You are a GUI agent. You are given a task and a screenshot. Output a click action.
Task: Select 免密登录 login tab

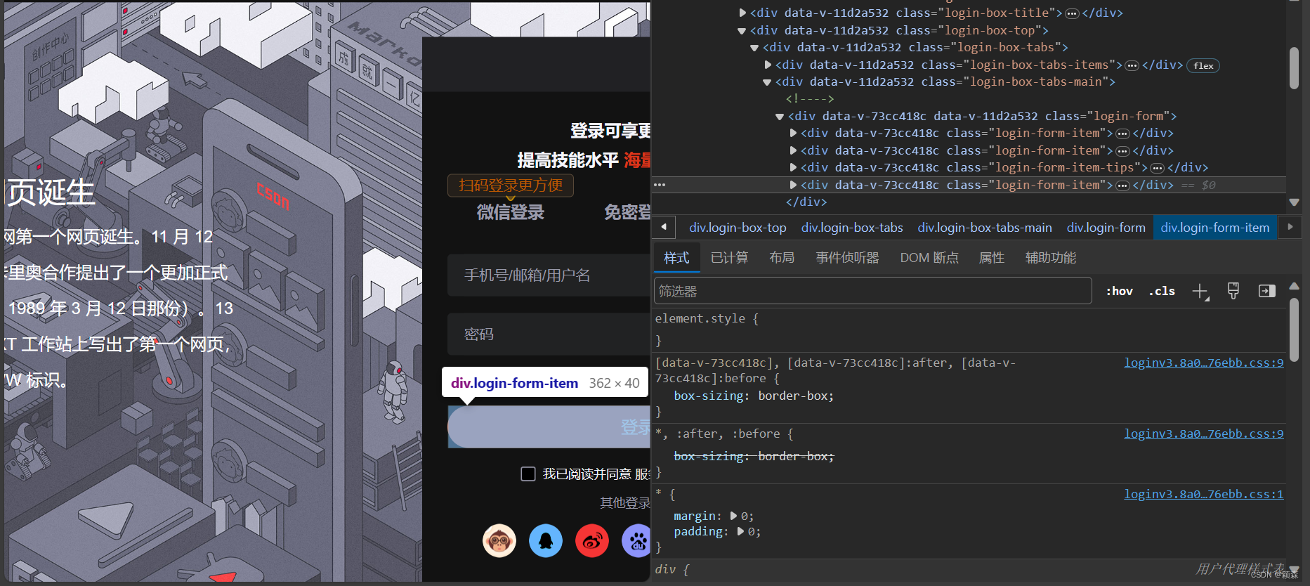[627, 212]
